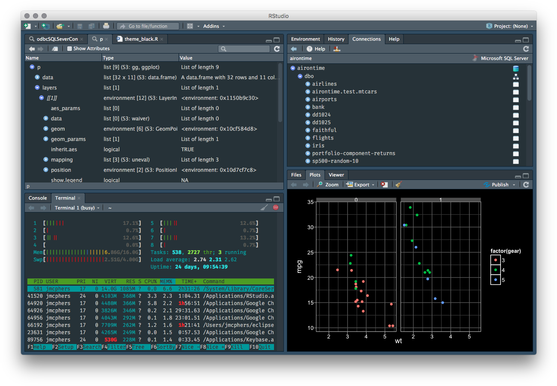Click the green swatch for gear 4 legend

(x=495, y=269)
